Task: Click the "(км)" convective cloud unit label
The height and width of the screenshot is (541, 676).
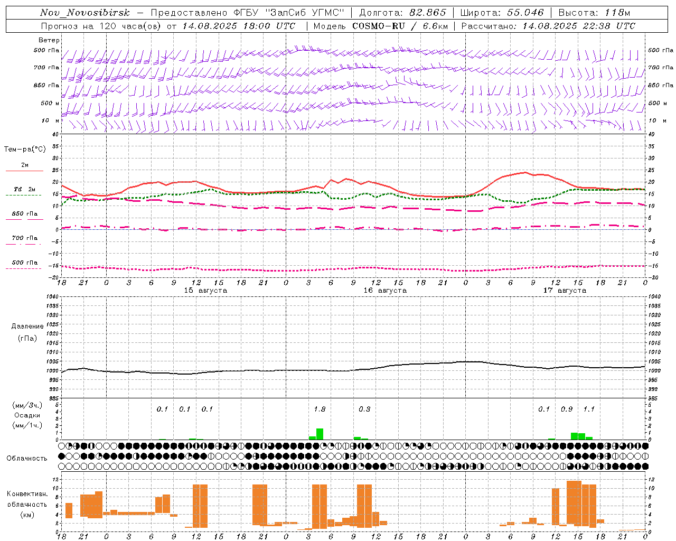Action: 27,515
